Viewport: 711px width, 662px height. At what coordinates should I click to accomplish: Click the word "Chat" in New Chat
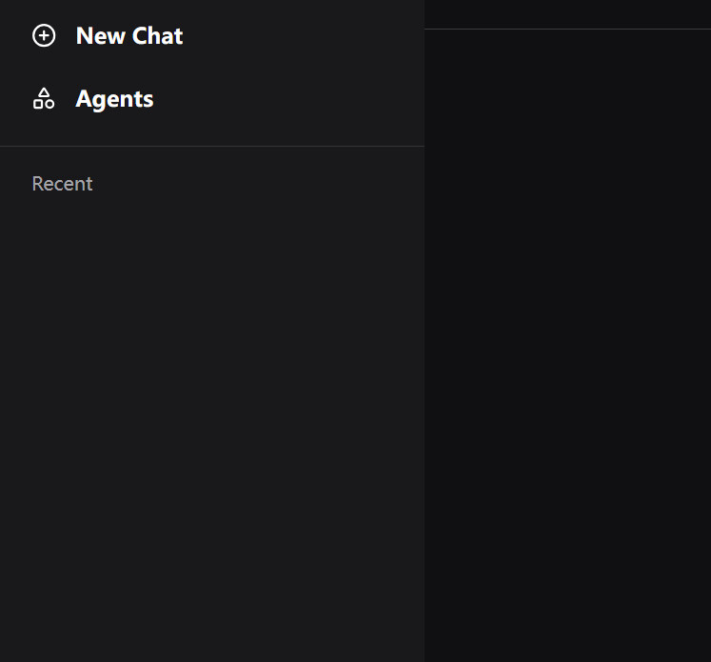click(157, 36)
